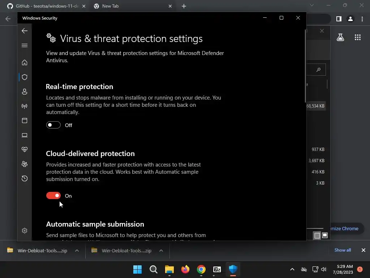Viewport: 370px width, 278px height.
Task: Open first Win-Debloat-Tools zip download
Action: click(38, 250)
